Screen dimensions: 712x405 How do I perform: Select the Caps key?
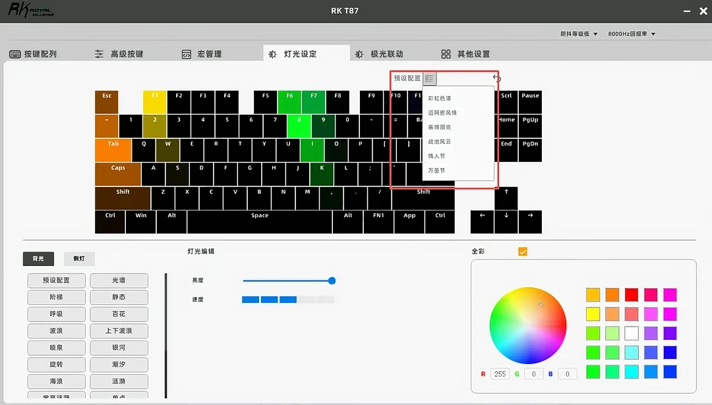point(118,174)
